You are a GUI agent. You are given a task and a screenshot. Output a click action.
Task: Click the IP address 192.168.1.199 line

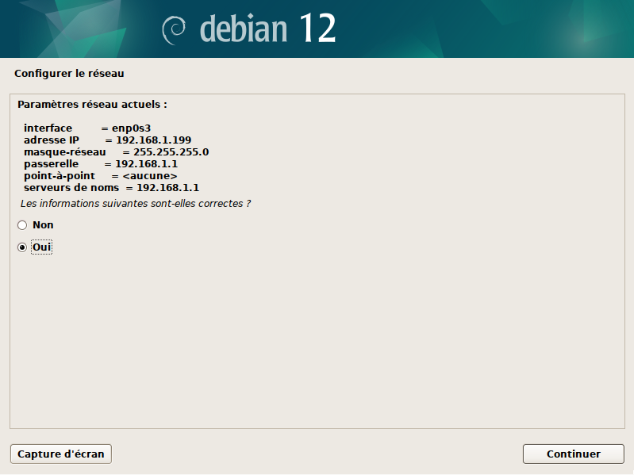coord(107,140)
